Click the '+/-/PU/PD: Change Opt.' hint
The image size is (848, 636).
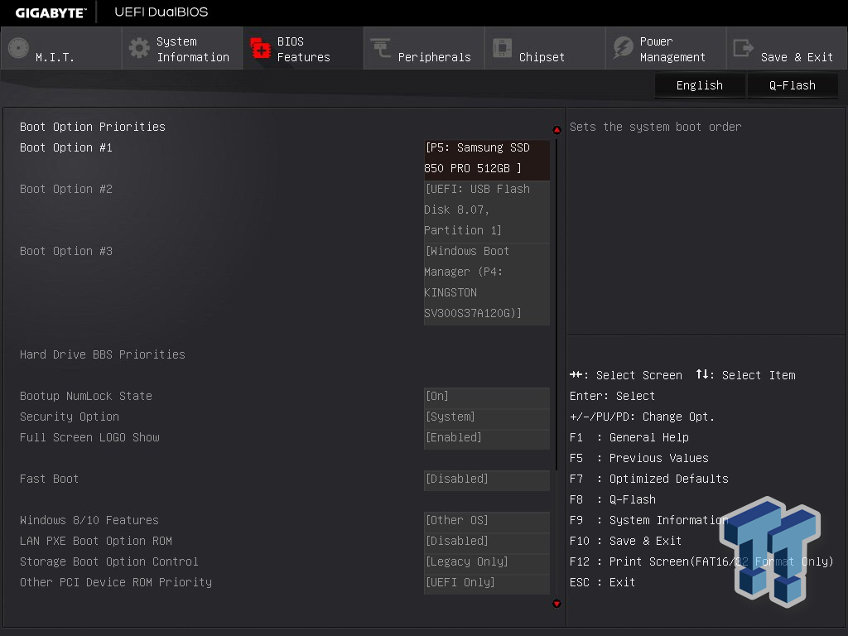(x=642, y=417)
